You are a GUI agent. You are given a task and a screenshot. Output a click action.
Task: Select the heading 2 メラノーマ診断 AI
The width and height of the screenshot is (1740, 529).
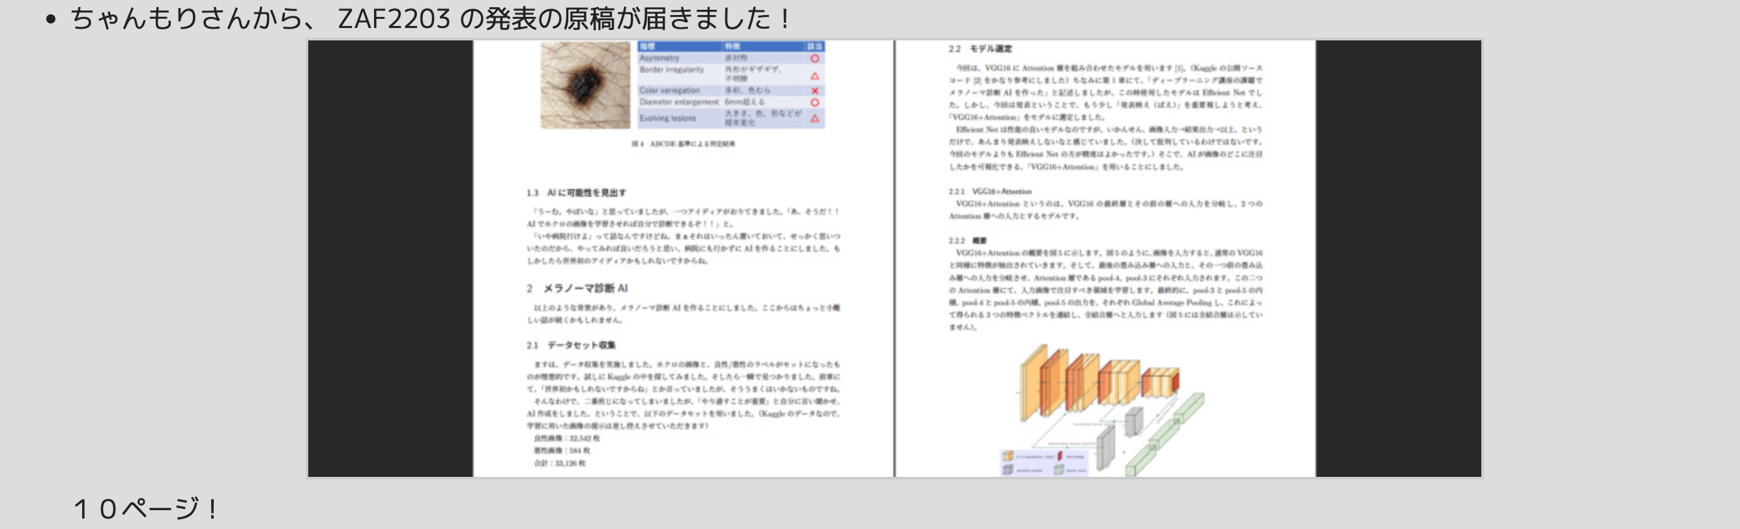577,289
